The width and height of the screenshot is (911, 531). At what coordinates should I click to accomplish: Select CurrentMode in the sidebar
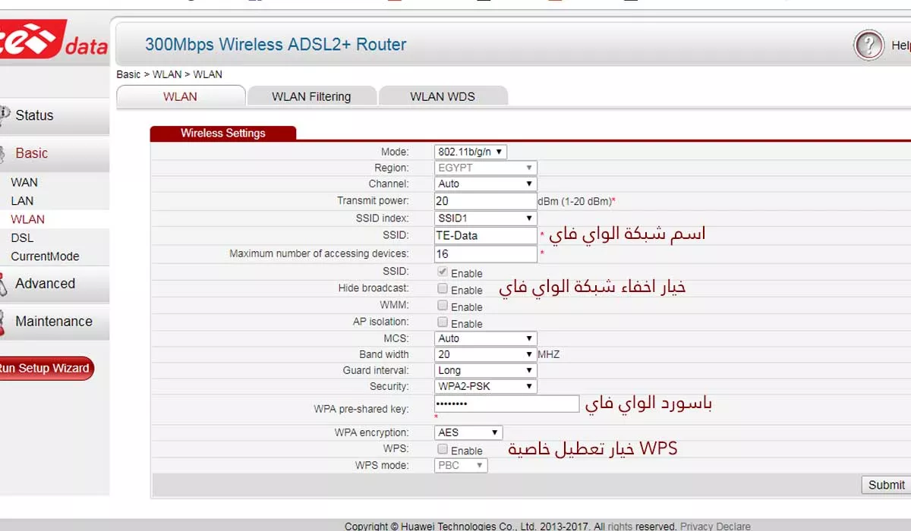45,256
